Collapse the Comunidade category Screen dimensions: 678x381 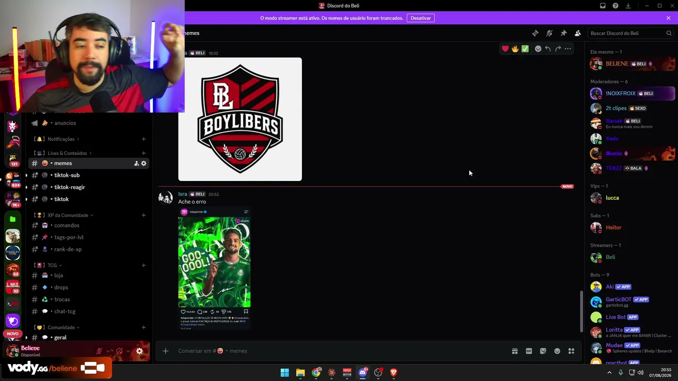57,328
